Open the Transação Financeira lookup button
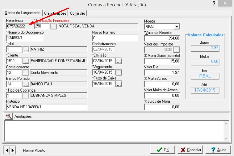 (x=54, y=26)
